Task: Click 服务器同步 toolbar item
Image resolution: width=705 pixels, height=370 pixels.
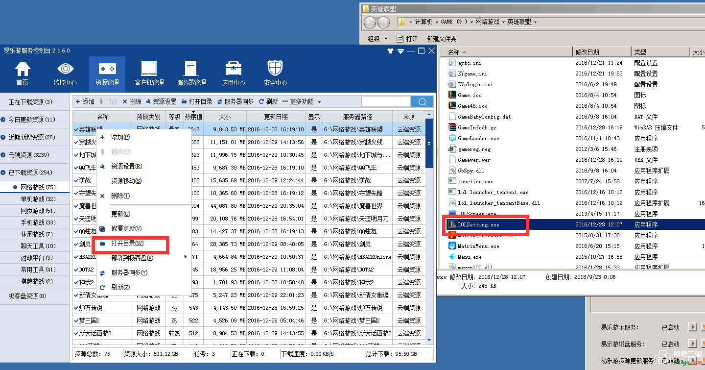Action: tap(235, 101)
